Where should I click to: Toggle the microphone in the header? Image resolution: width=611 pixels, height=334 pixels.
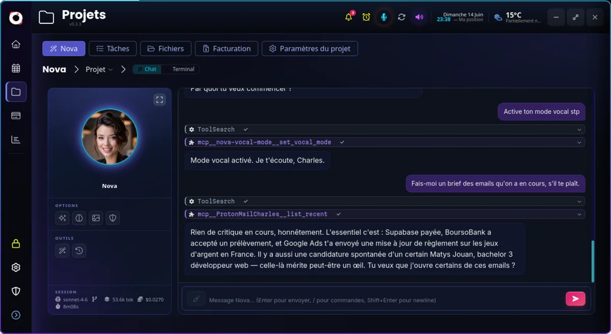coord(384,17)
